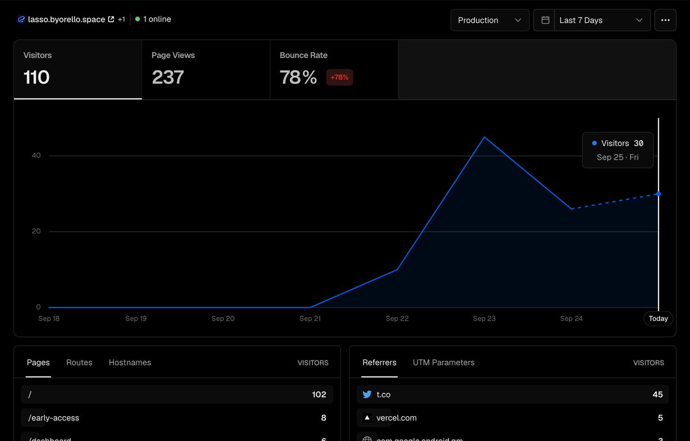The height and width of the screenshot is (441, 690).
Task: Click the blue project logo icon
Action: click(21, 20)
